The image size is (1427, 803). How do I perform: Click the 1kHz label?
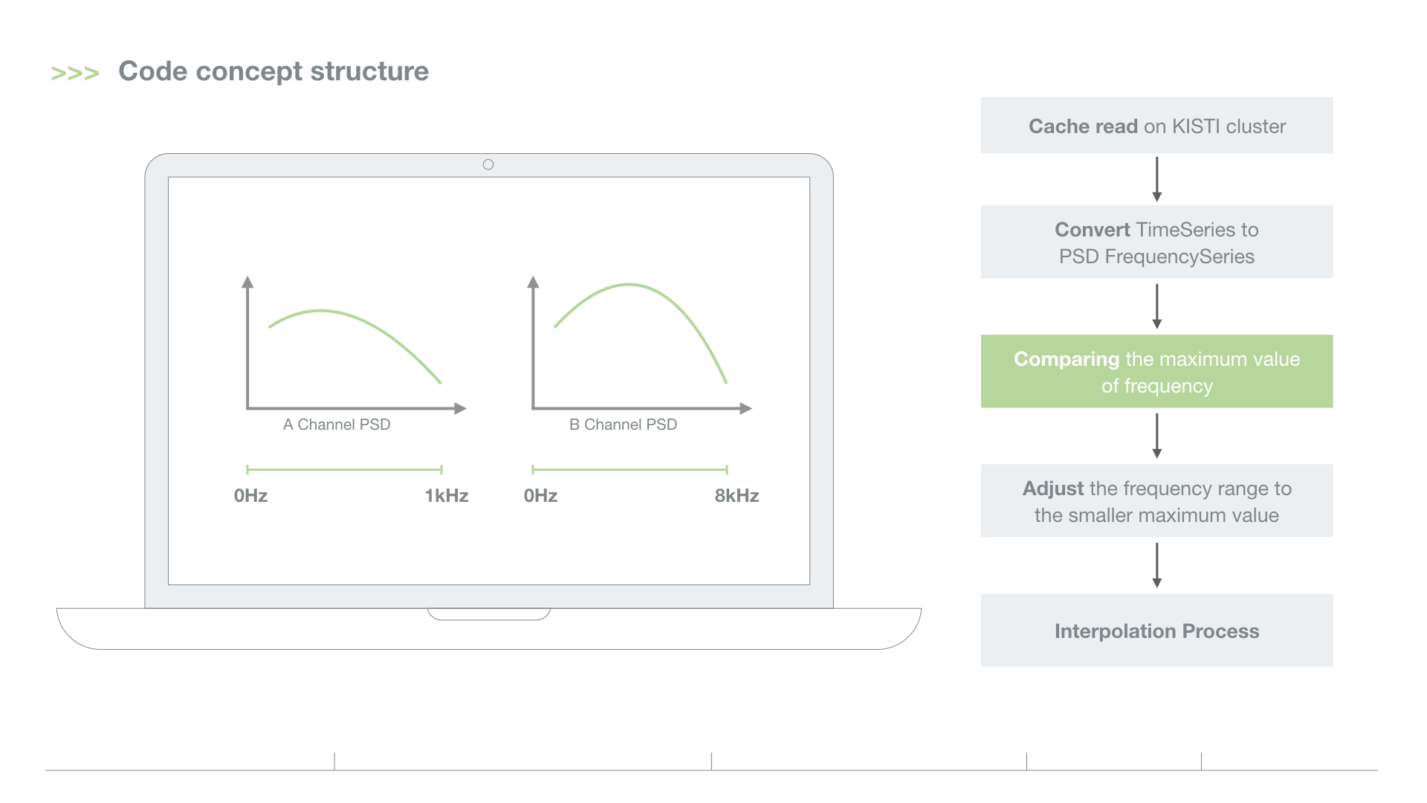point(447,496)
